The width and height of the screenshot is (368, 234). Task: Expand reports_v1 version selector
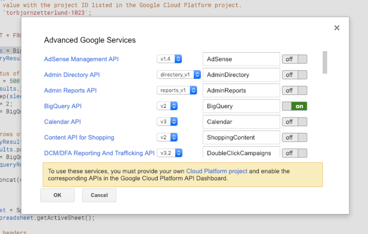[177, 90]
